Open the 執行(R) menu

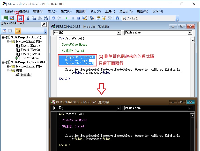95,11
